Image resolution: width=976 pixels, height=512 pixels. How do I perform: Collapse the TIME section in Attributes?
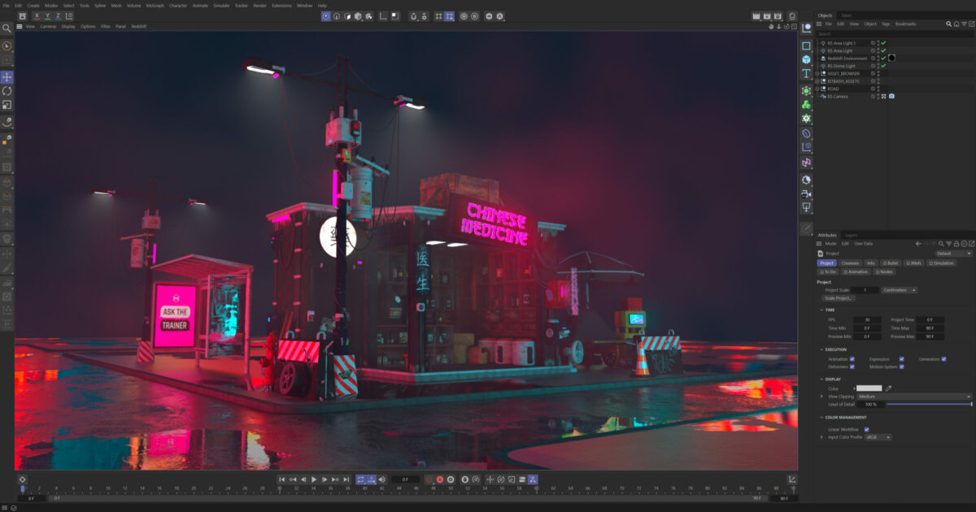click(x=821, y=310)
